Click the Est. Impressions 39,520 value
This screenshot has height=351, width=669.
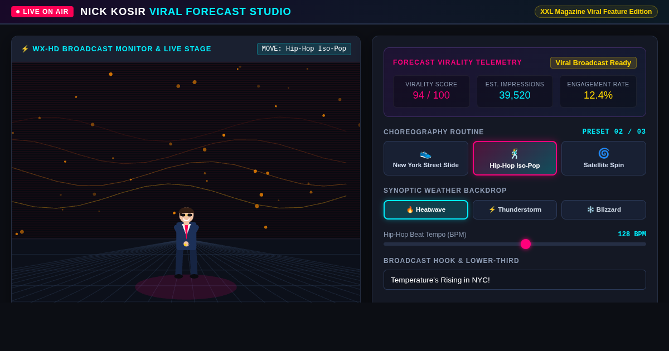point(515,95)
